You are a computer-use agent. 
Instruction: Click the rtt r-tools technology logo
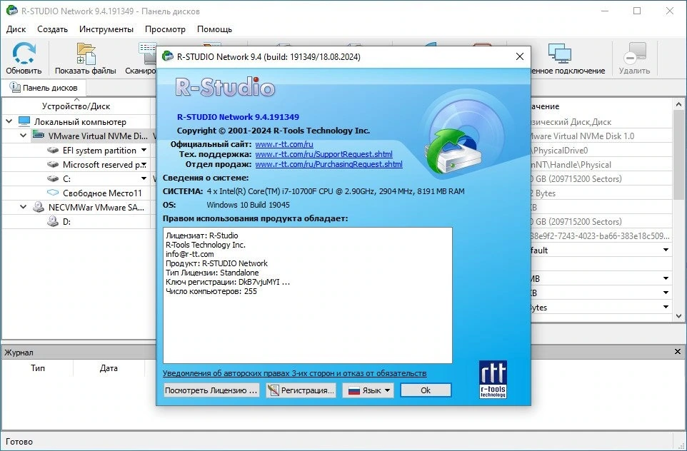click(x=493, y=379)
